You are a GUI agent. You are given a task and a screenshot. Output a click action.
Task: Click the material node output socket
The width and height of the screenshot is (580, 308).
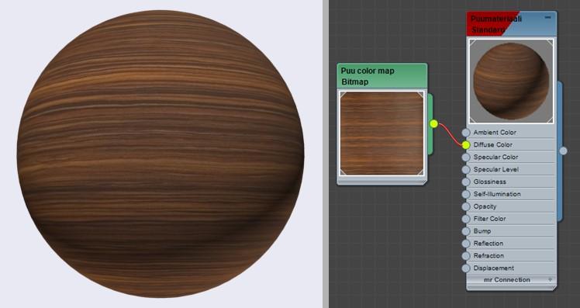click(563, 151)
